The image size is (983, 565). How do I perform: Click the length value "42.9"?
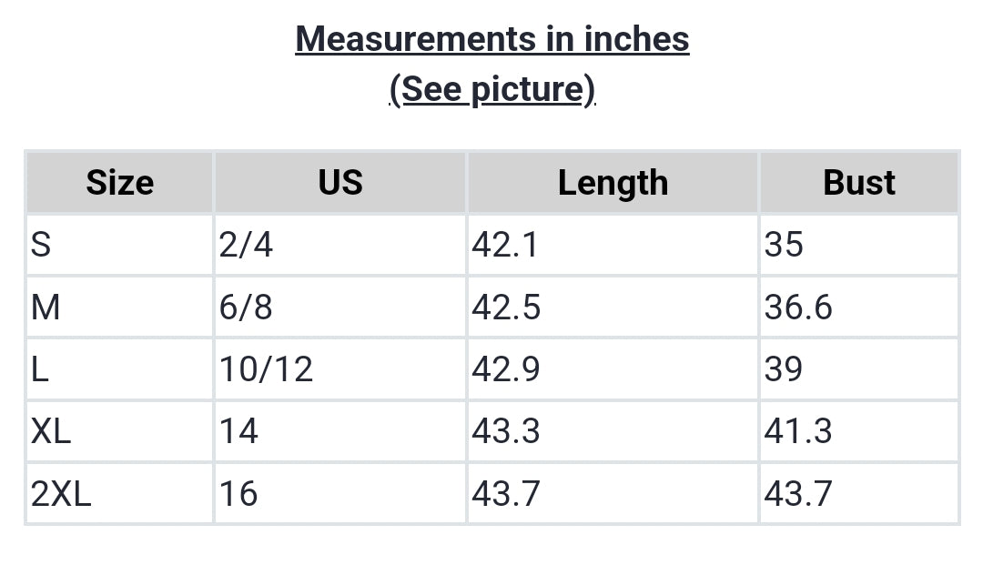point(506,369)
